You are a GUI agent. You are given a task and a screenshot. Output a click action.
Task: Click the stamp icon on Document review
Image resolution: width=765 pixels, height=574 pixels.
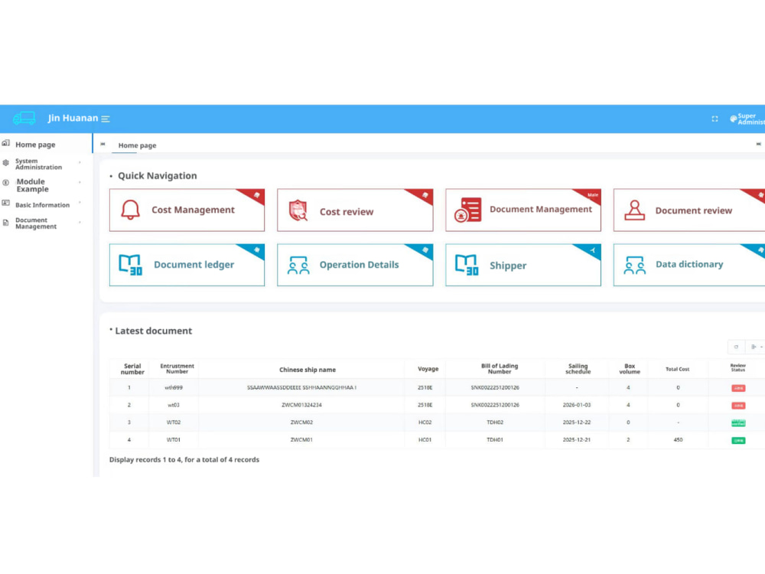634,210
